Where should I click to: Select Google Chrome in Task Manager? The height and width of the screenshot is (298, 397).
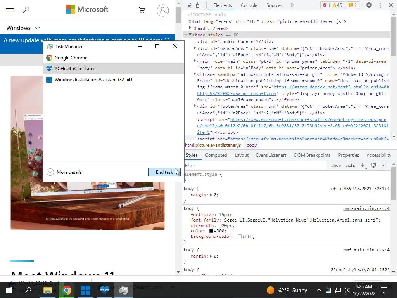click(x=114, y=58)
